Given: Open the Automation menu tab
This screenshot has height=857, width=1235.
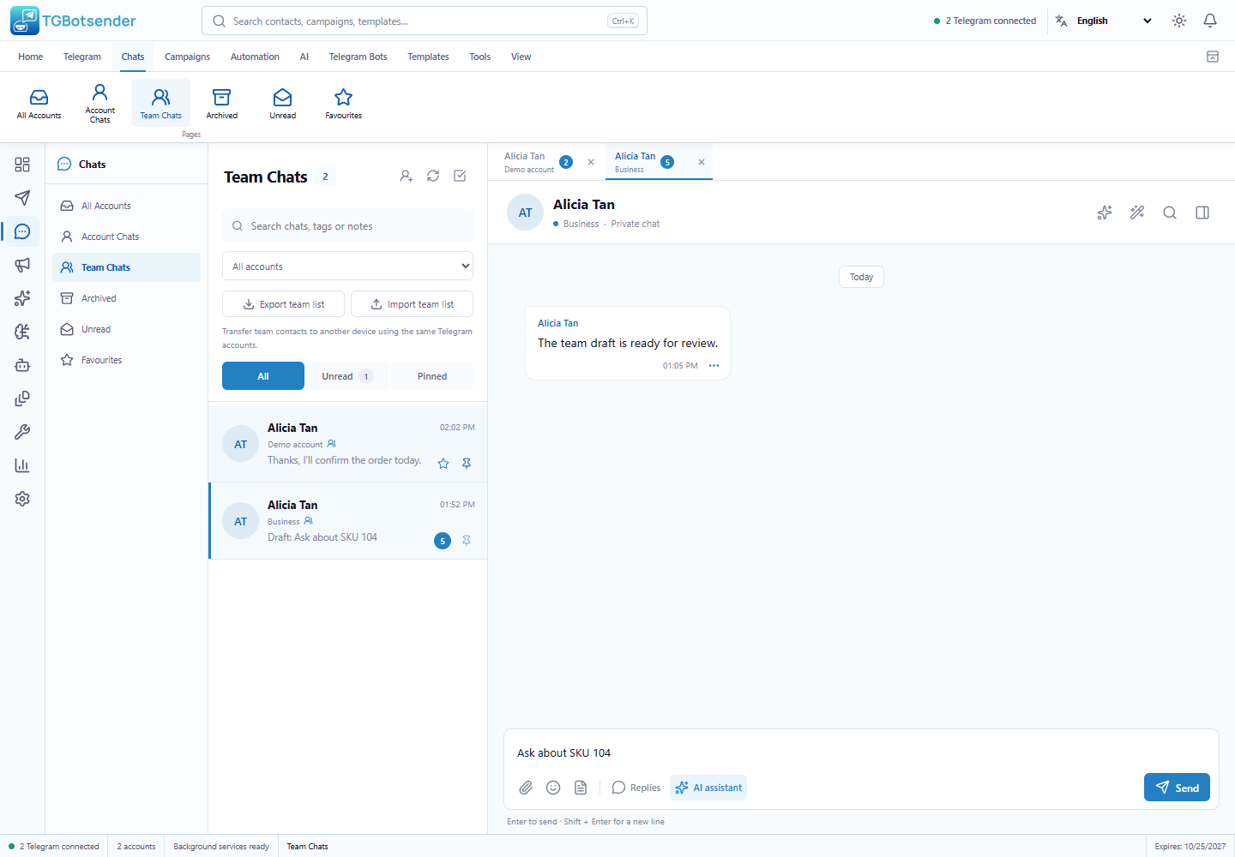Looking at the screenshot, I should 255,57.
